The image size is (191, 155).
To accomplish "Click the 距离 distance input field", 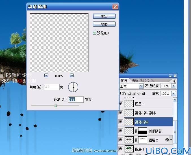I will [76, 100].
